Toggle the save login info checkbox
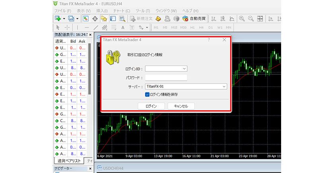This screenshot has height=173, width=334. click(147, 94)
